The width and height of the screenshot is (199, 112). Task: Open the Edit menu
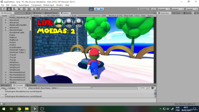(7, 5)
